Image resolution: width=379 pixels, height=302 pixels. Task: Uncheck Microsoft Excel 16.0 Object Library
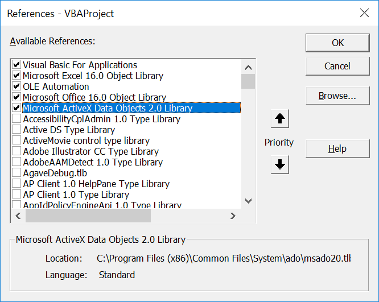[x=16, y=76]
